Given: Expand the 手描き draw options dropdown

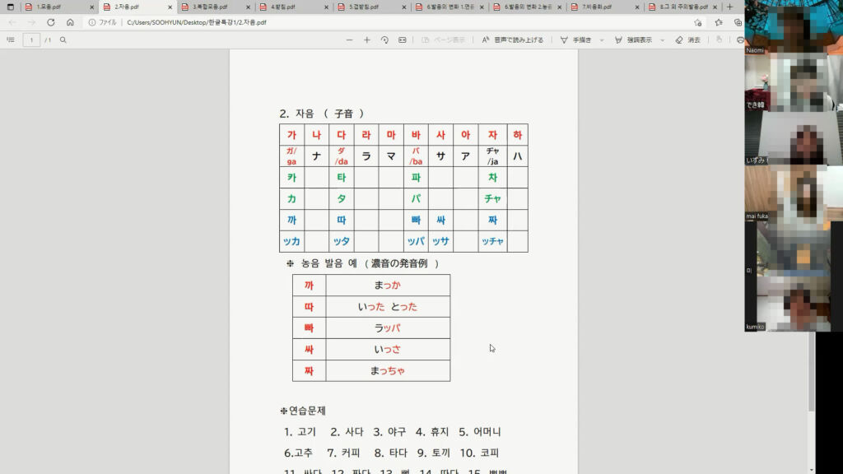Looking at the screenshot, I should coord(602,39).
